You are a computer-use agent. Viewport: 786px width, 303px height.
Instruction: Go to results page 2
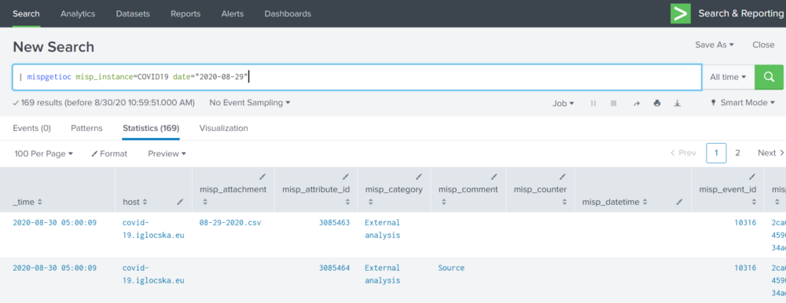click(x=737, y=153)
